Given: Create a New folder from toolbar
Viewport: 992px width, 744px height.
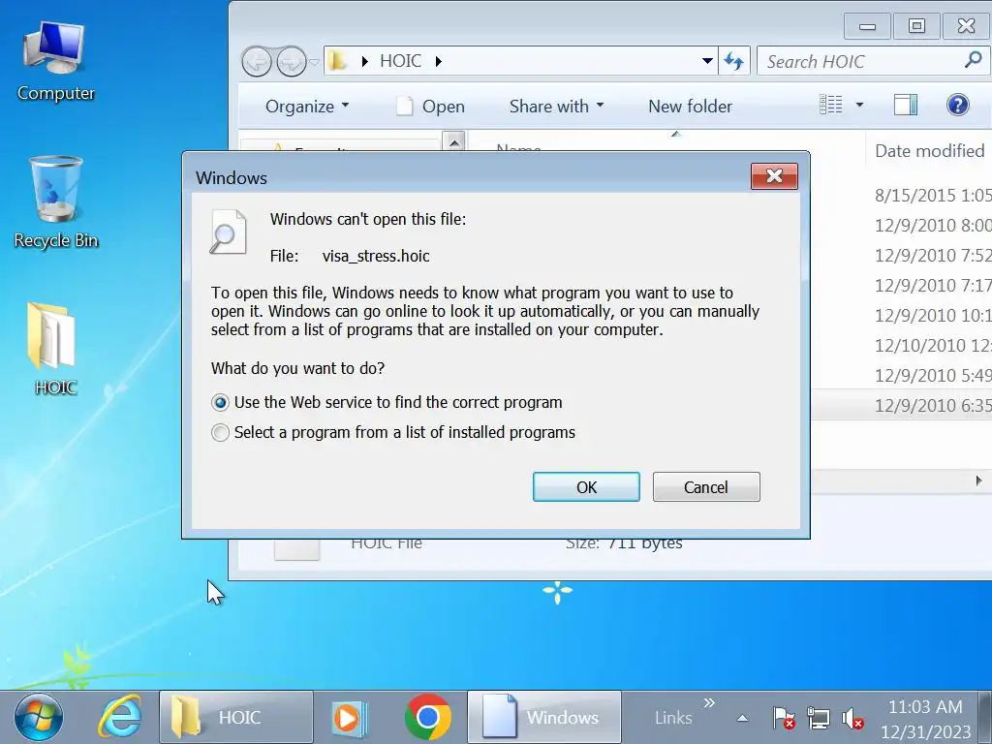Looking at the screenshot, I should click(x=690, y=106).
